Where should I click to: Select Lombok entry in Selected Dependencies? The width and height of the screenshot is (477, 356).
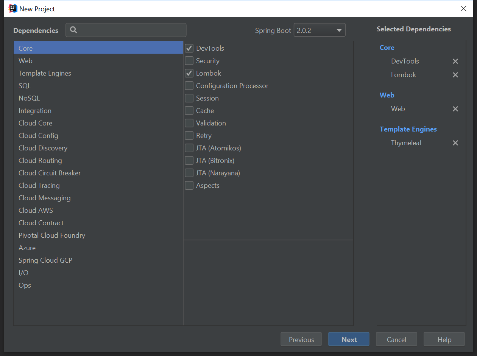(404, 75)
